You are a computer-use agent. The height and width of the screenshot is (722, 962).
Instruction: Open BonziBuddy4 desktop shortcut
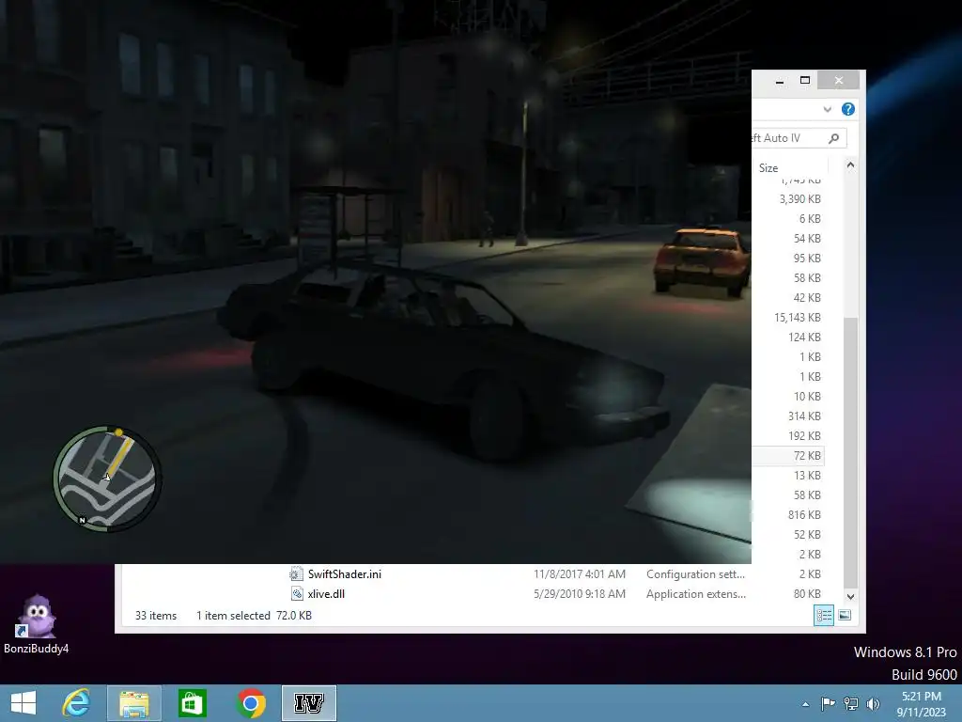coord(37,624)
